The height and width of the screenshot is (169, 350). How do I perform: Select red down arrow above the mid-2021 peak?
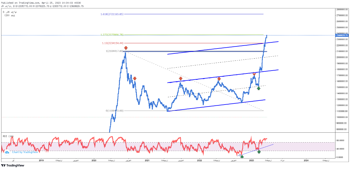coord(181,79)
